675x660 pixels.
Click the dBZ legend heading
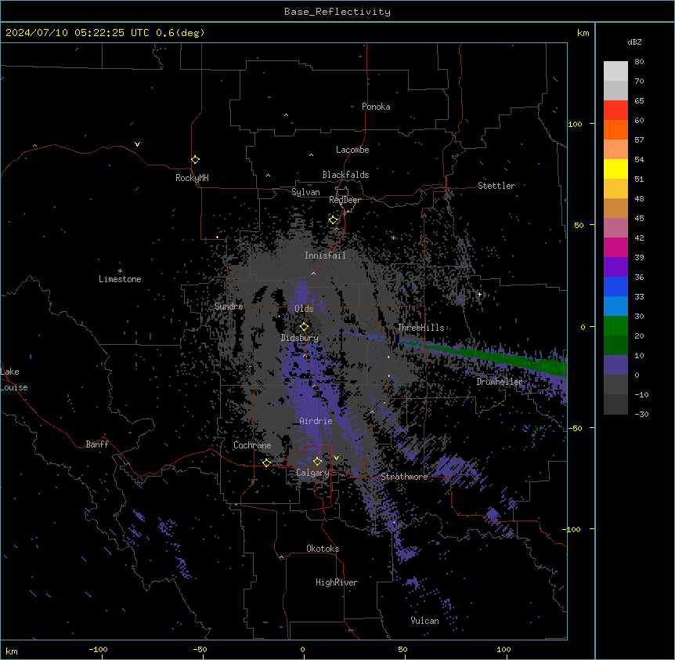[x=634, y=42]
